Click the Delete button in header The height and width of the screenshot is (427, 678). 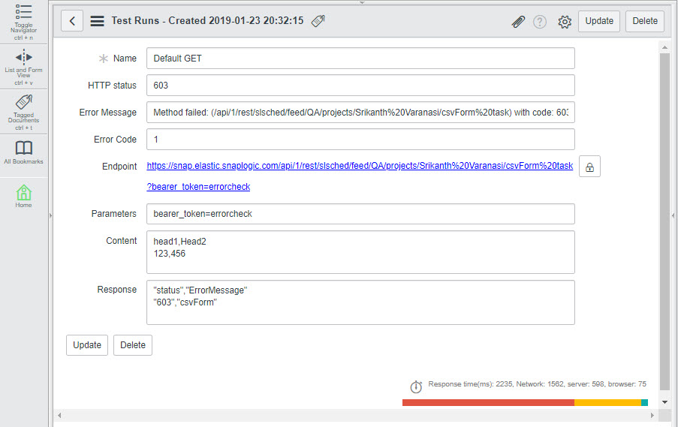click(645, 21)
